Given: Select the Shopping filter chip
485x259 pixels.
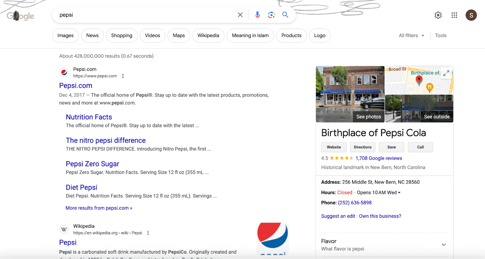Looking at the screenshot, I should (x=122, y=35).
